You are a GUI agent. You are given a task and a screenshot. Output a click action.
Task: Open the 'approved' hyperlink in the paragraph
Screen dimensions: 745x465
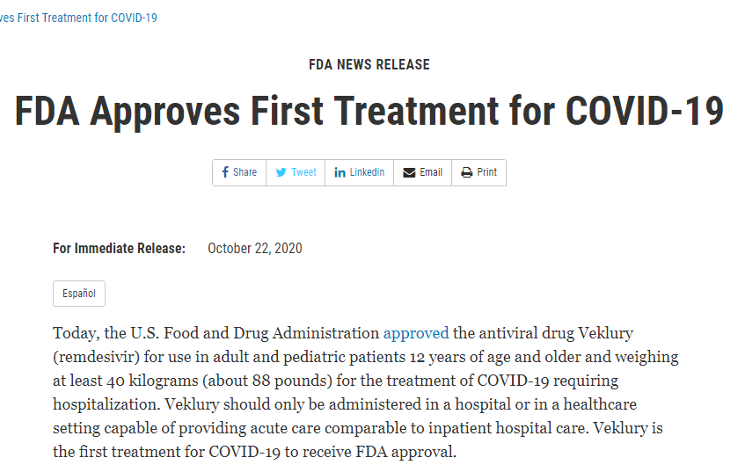tap(416, 333)
